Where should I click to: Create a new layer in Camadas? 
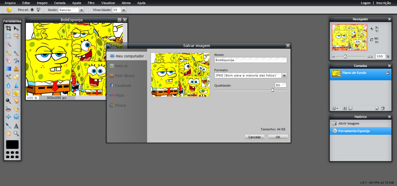[376, 108]
